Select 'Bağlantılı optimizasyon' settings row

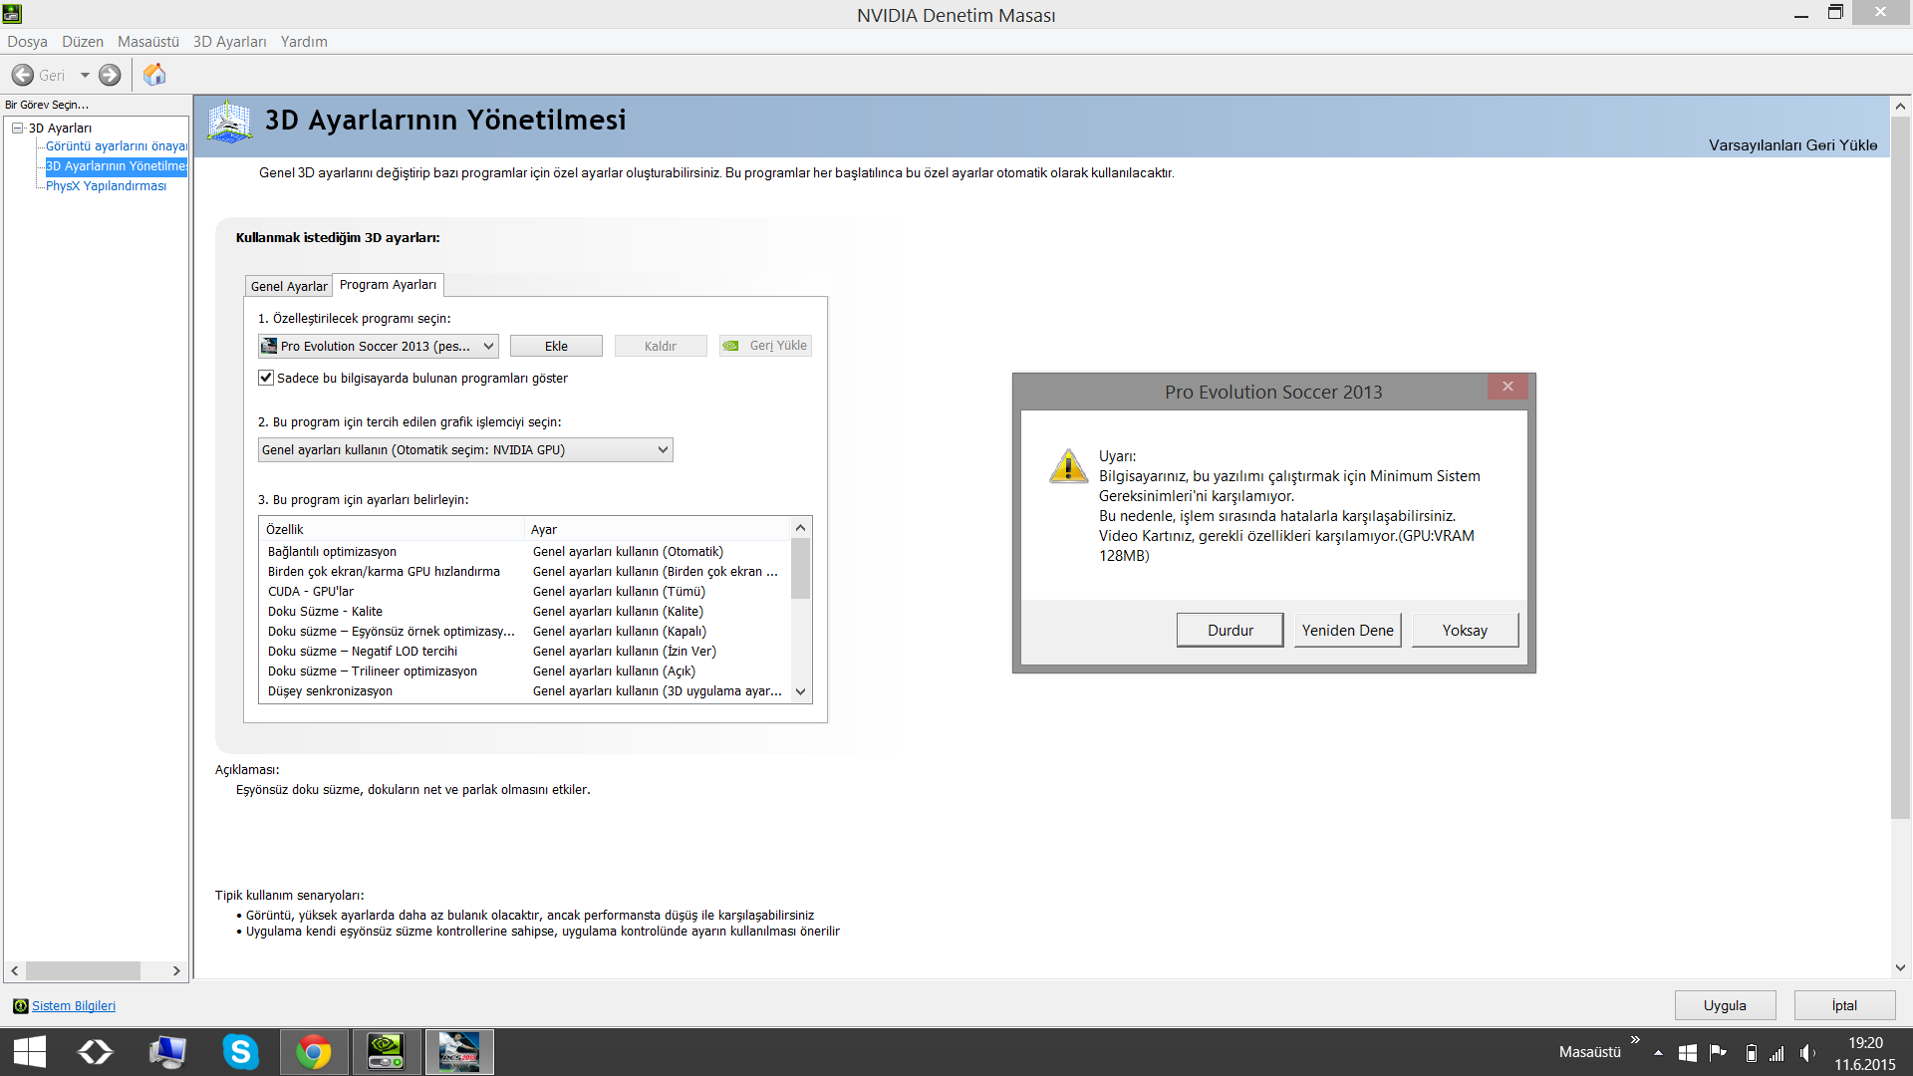point(525,552)
